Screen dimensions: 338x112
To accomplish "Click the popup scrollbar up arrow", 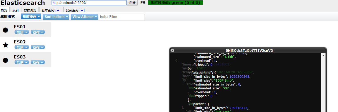I will pos(323,55).
